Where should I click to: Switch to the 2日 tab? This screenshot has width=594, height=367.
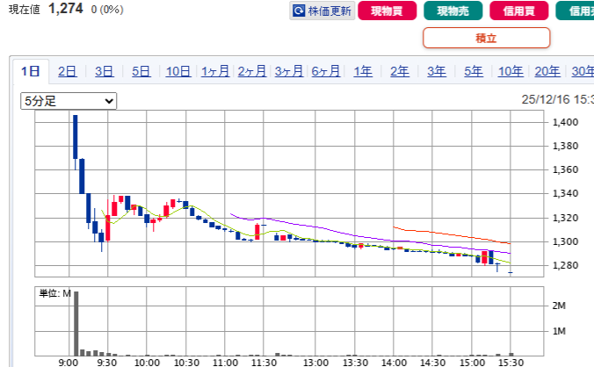[x=68, y=72]
